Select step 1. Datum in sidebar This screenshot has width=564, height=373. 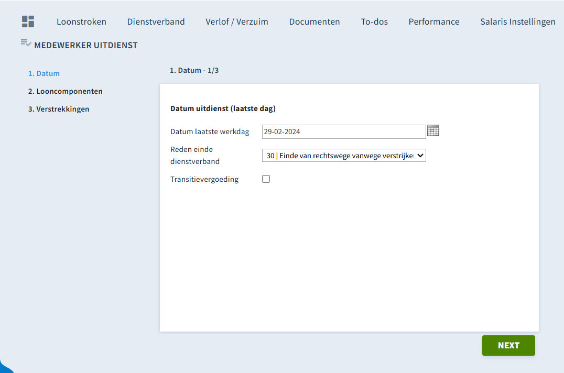coord(44,73)
